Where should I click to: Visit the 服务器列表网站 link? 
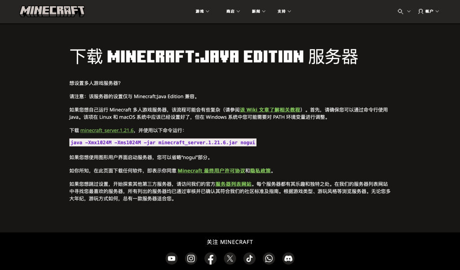[233, 184]
